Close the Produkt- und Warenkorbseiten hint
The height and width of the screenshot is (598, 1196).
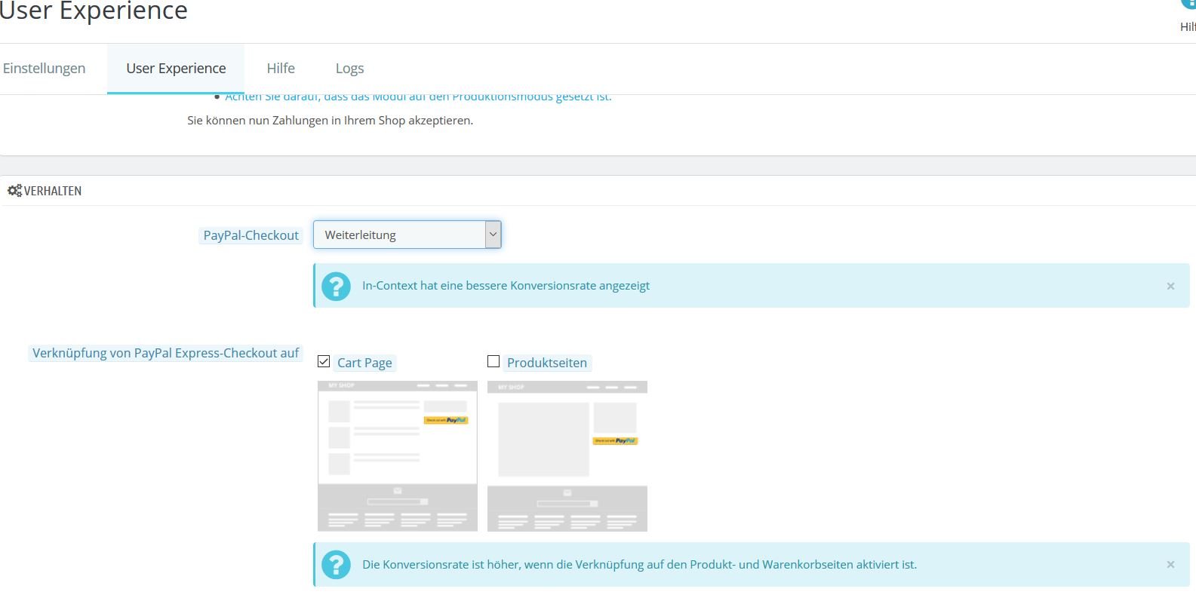(1170, 565)
